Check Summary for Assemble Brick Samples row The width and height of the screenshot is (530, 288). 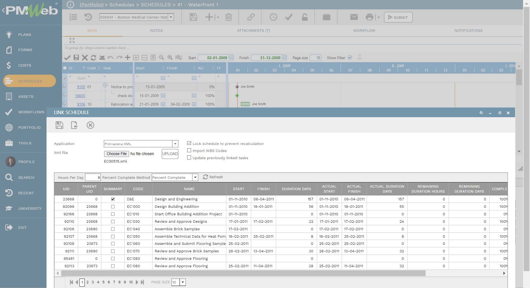click(x=113, y=229)
